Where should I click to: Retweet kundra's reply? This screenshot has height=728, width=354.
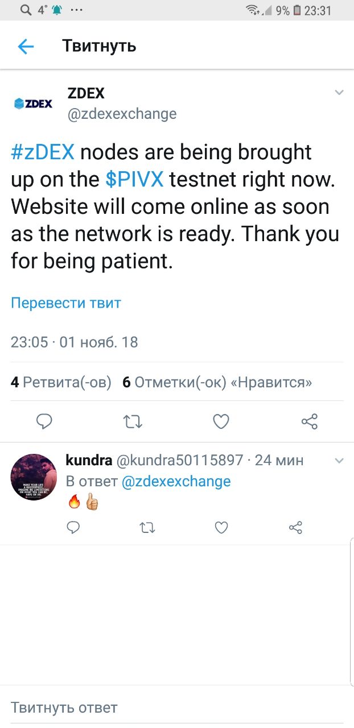(x=147, y=528)
